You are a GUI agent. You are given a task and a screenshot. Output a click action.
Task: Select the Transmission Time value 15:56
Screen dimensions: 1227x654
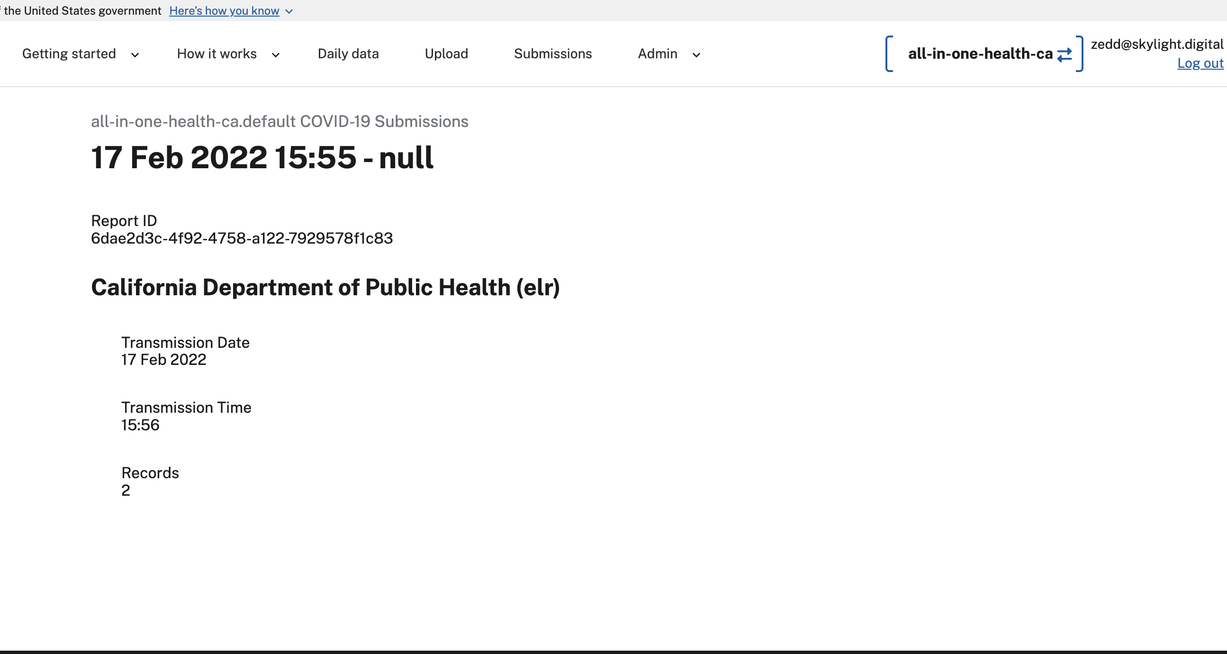[140, 425]
